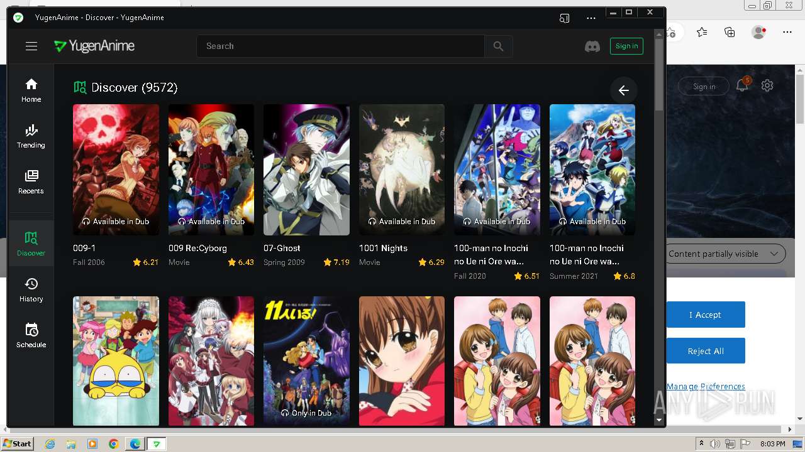805x452 pixels.
Task: Click the Windows Start button
Action: click(x=18, y=444)
